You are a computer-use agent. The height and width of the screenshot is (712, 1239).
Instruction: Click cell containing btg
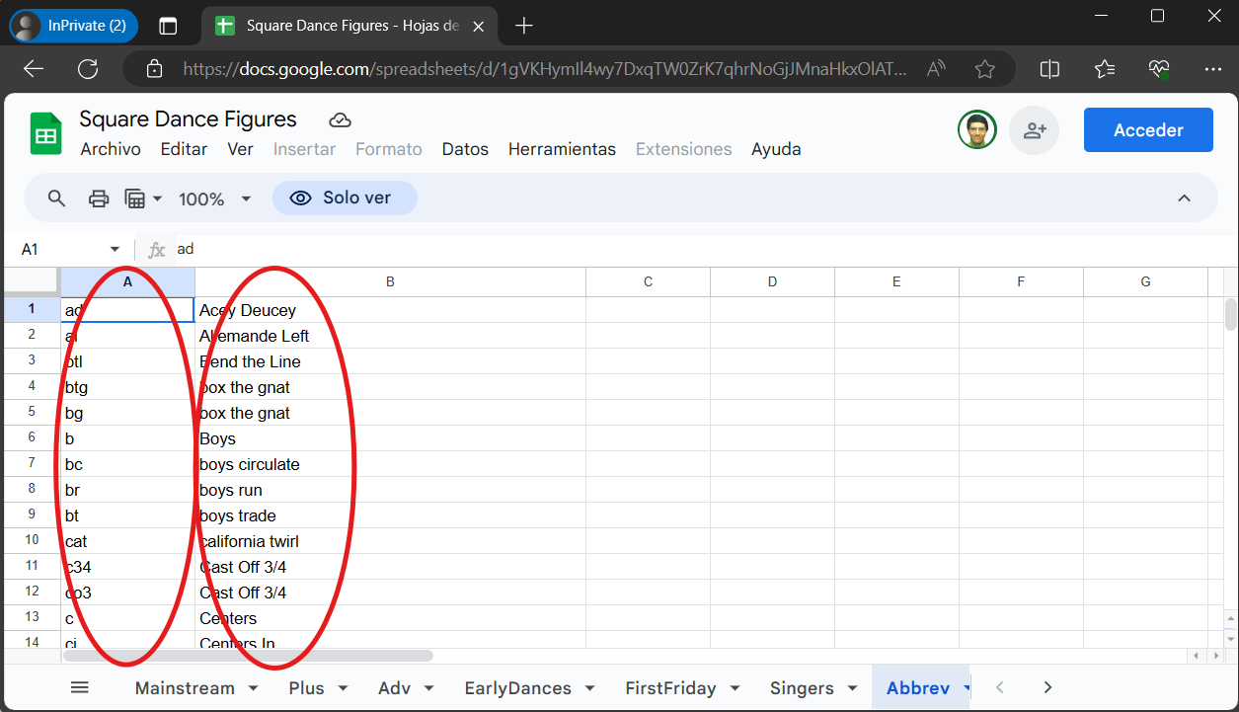pos(127,387)
